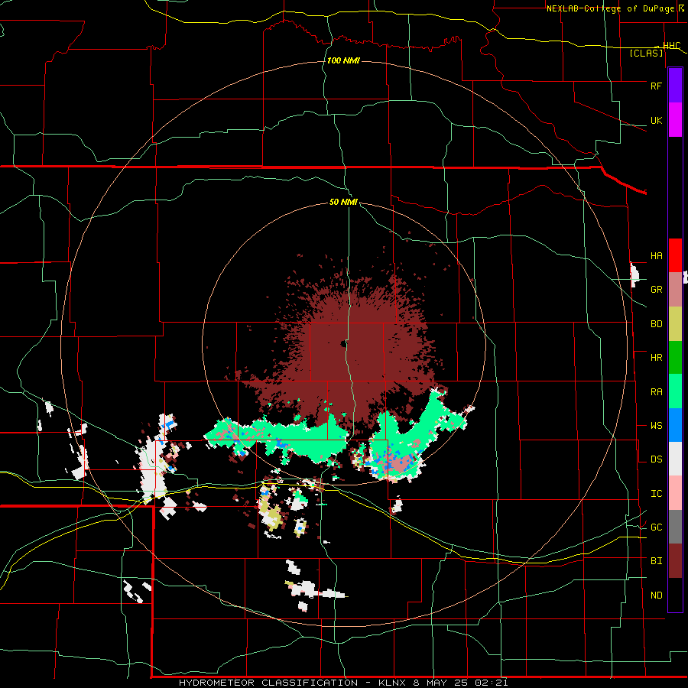The height and width of the screenshot is (688, 688).
Task: Click the 'HR' heavy rain label
Action: (656, 358)
